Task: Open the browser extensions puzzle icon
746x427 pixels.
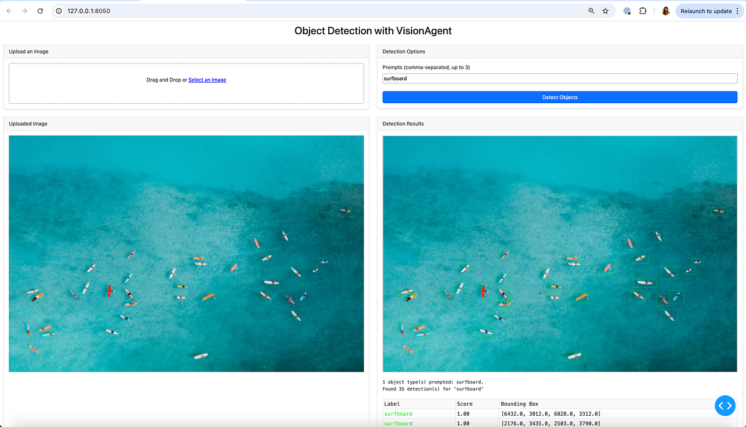Action: [x=643, y=11]
